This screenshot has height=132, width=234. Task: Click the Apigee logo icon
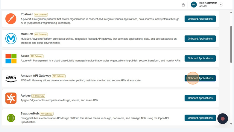click(11, 98)
